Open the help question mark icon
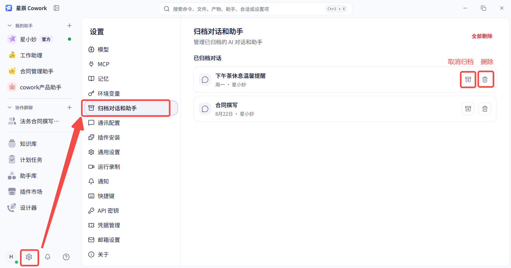The height and width of the screenshot is (268, 511). 66,257
